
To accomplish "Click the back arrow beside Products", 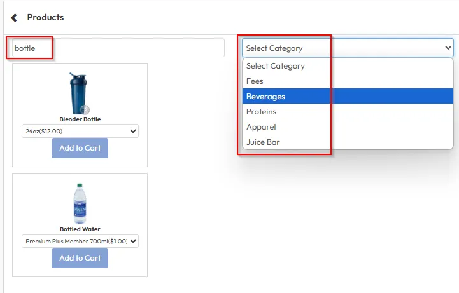I will 14,18.
